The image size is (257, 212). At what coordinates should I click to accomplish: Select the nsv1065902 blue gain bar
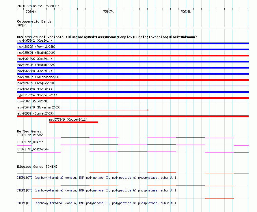[x=133, y=43]
